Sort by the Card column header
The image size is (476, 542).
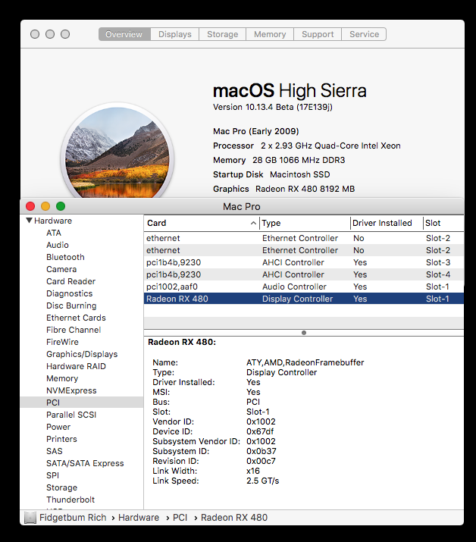(202, 223)
